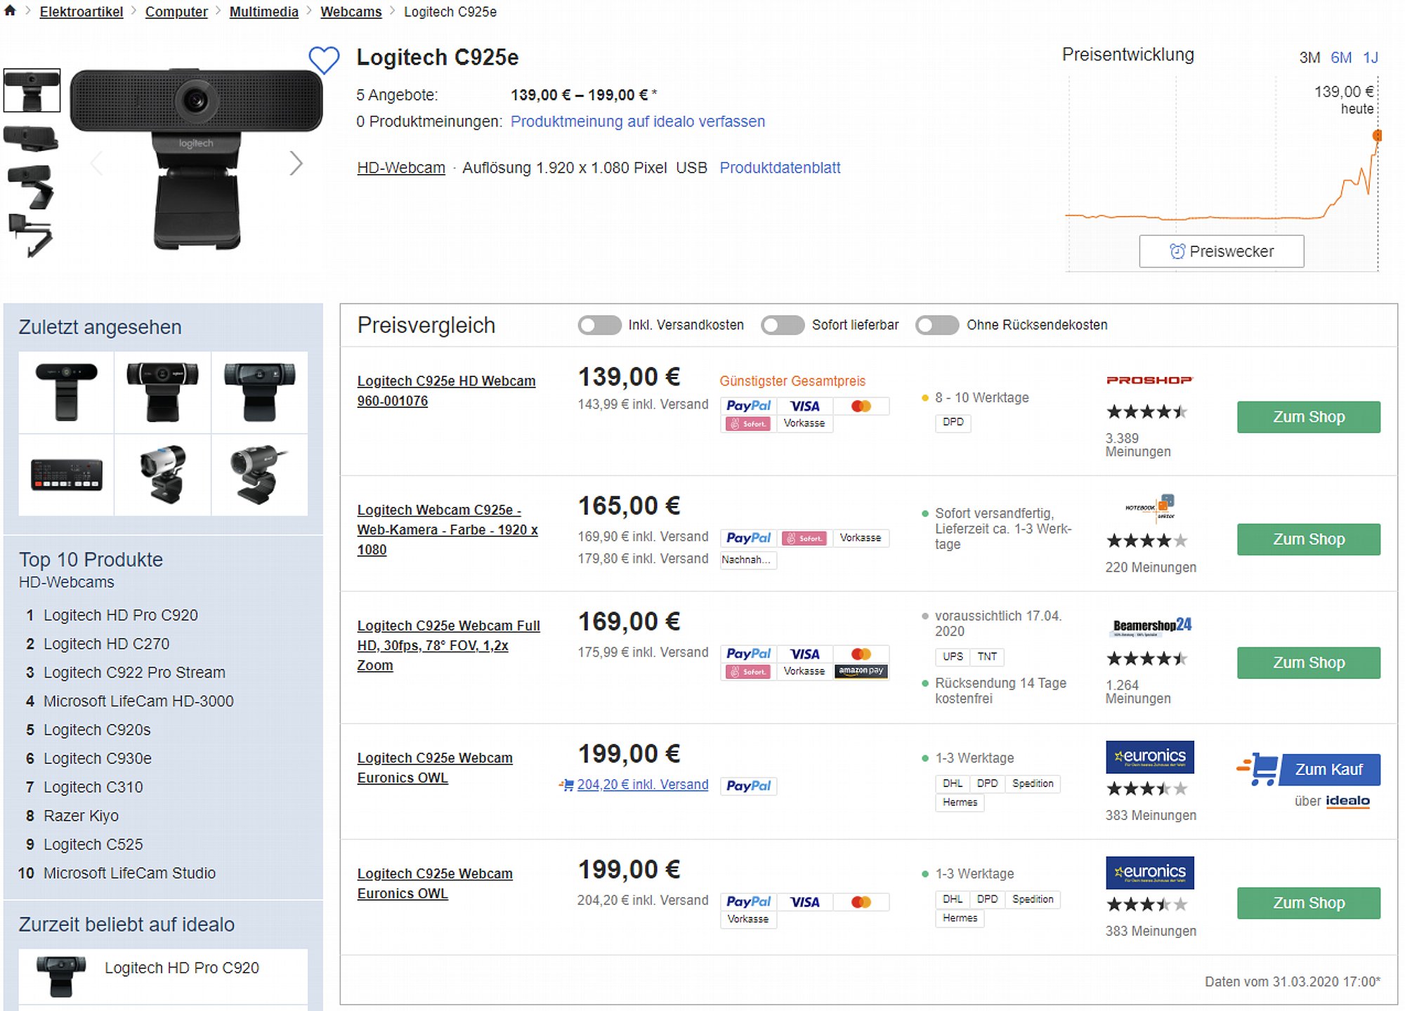Switch price chart to 6M

(1341, 58)
